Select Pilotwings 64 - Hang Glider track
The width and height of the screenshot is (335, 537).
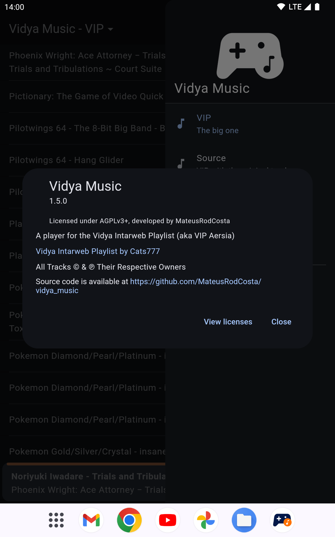pyautogui.click(x=66, y=160)
